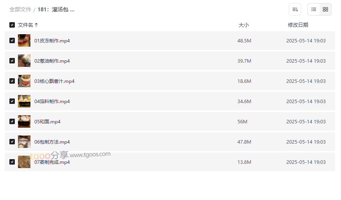Viewport: 341px width, 200px height.
Task: Toggle the select-all files checkbox
Action: coord(12,25)
